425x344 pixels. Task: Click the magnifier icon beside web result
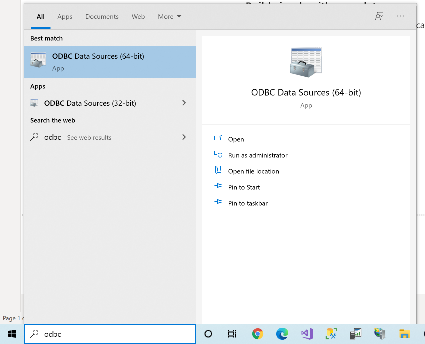34,136
